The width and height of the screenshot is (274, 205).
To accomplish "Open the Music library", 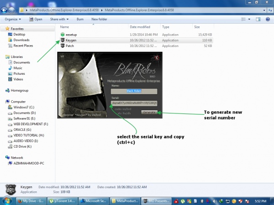I will coord(18,68).
